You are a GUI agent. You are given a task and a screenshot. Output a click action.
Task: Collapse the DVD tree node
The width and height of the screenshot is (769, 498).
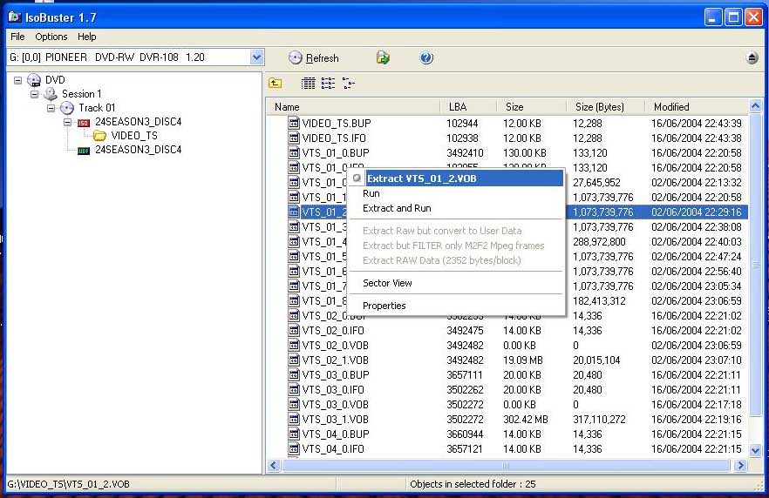tap(18, 80)
